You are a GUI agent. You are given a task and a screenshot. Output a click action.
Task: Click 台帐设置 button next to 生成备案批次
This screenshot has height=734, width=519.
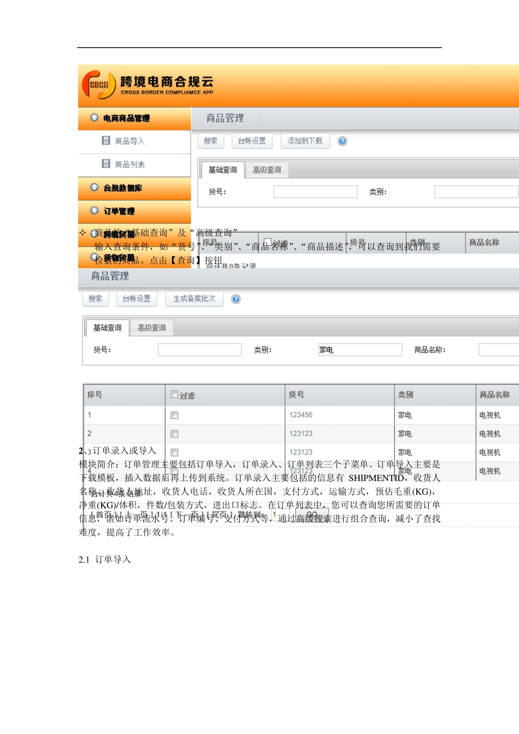(x=137, y=299)
